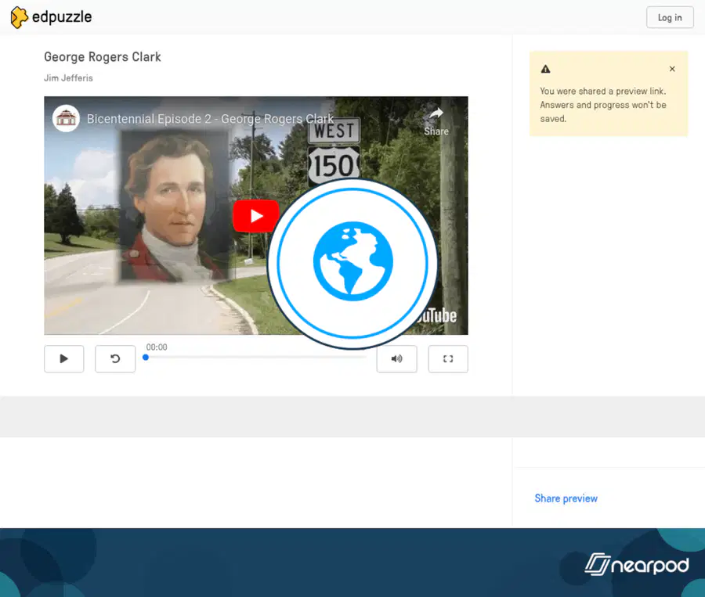Click the 00:00 time indicator
The height and width of the screenshot is (597, 705).
coord(157,347)
